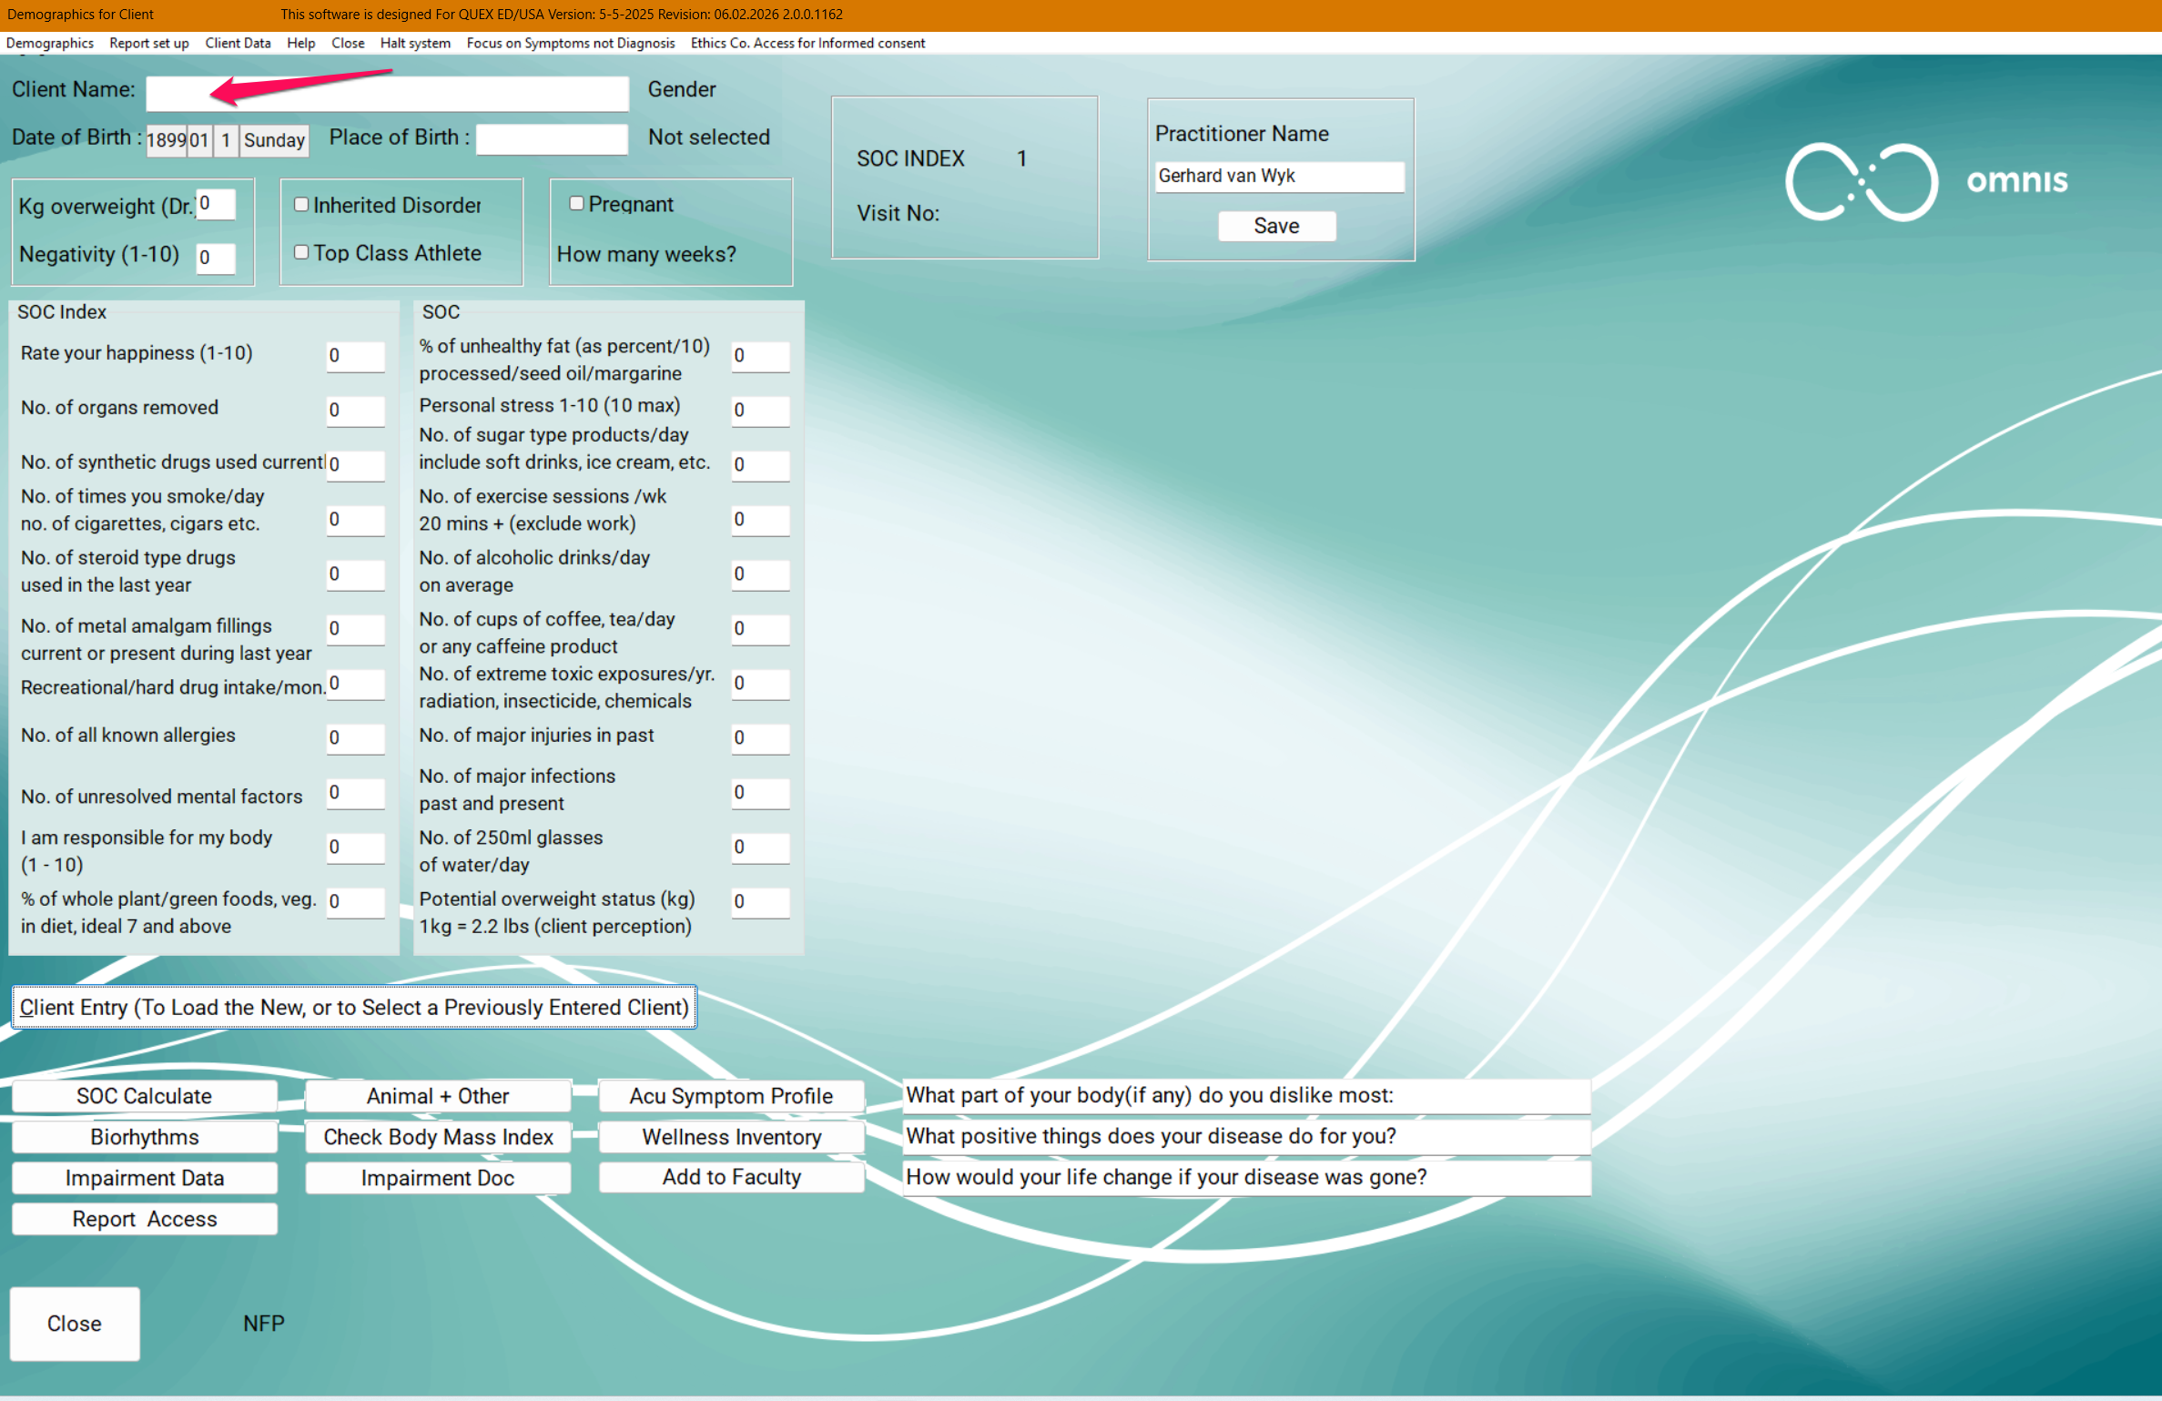Enable the Top Class Athlete checkbox
The height and width of the screenshot is (1401, 2162).
click(301, 252)
